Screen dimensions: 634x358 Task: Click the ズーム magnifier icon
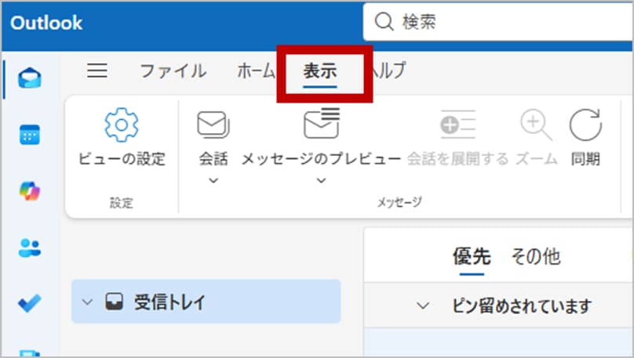pyautogui.click(x=536, y=125)
